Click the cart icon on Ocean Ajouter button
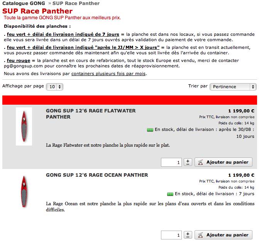Screen dimensions: 259x241 tap(200, 235)
